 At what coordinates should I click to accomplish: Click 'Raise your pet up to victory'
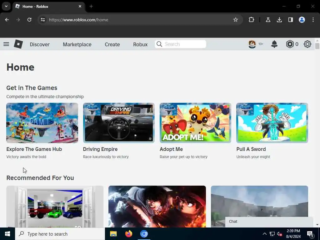pyautogui.click(x=183, y=157)
